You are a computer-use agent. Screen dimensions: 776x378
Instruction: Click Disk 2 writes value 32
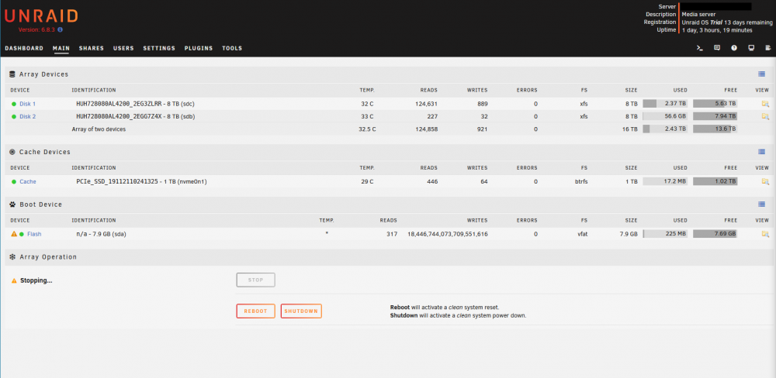pos(484,117)
